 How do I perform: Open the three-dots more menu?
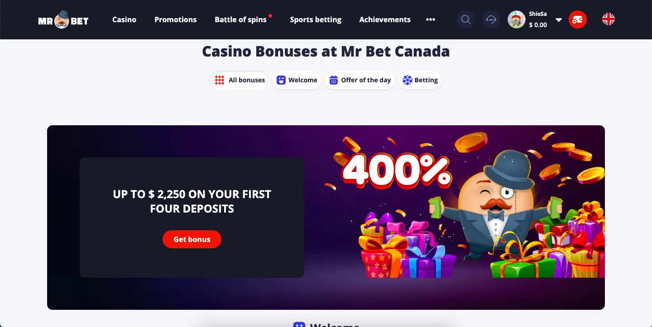coord(430,19)
